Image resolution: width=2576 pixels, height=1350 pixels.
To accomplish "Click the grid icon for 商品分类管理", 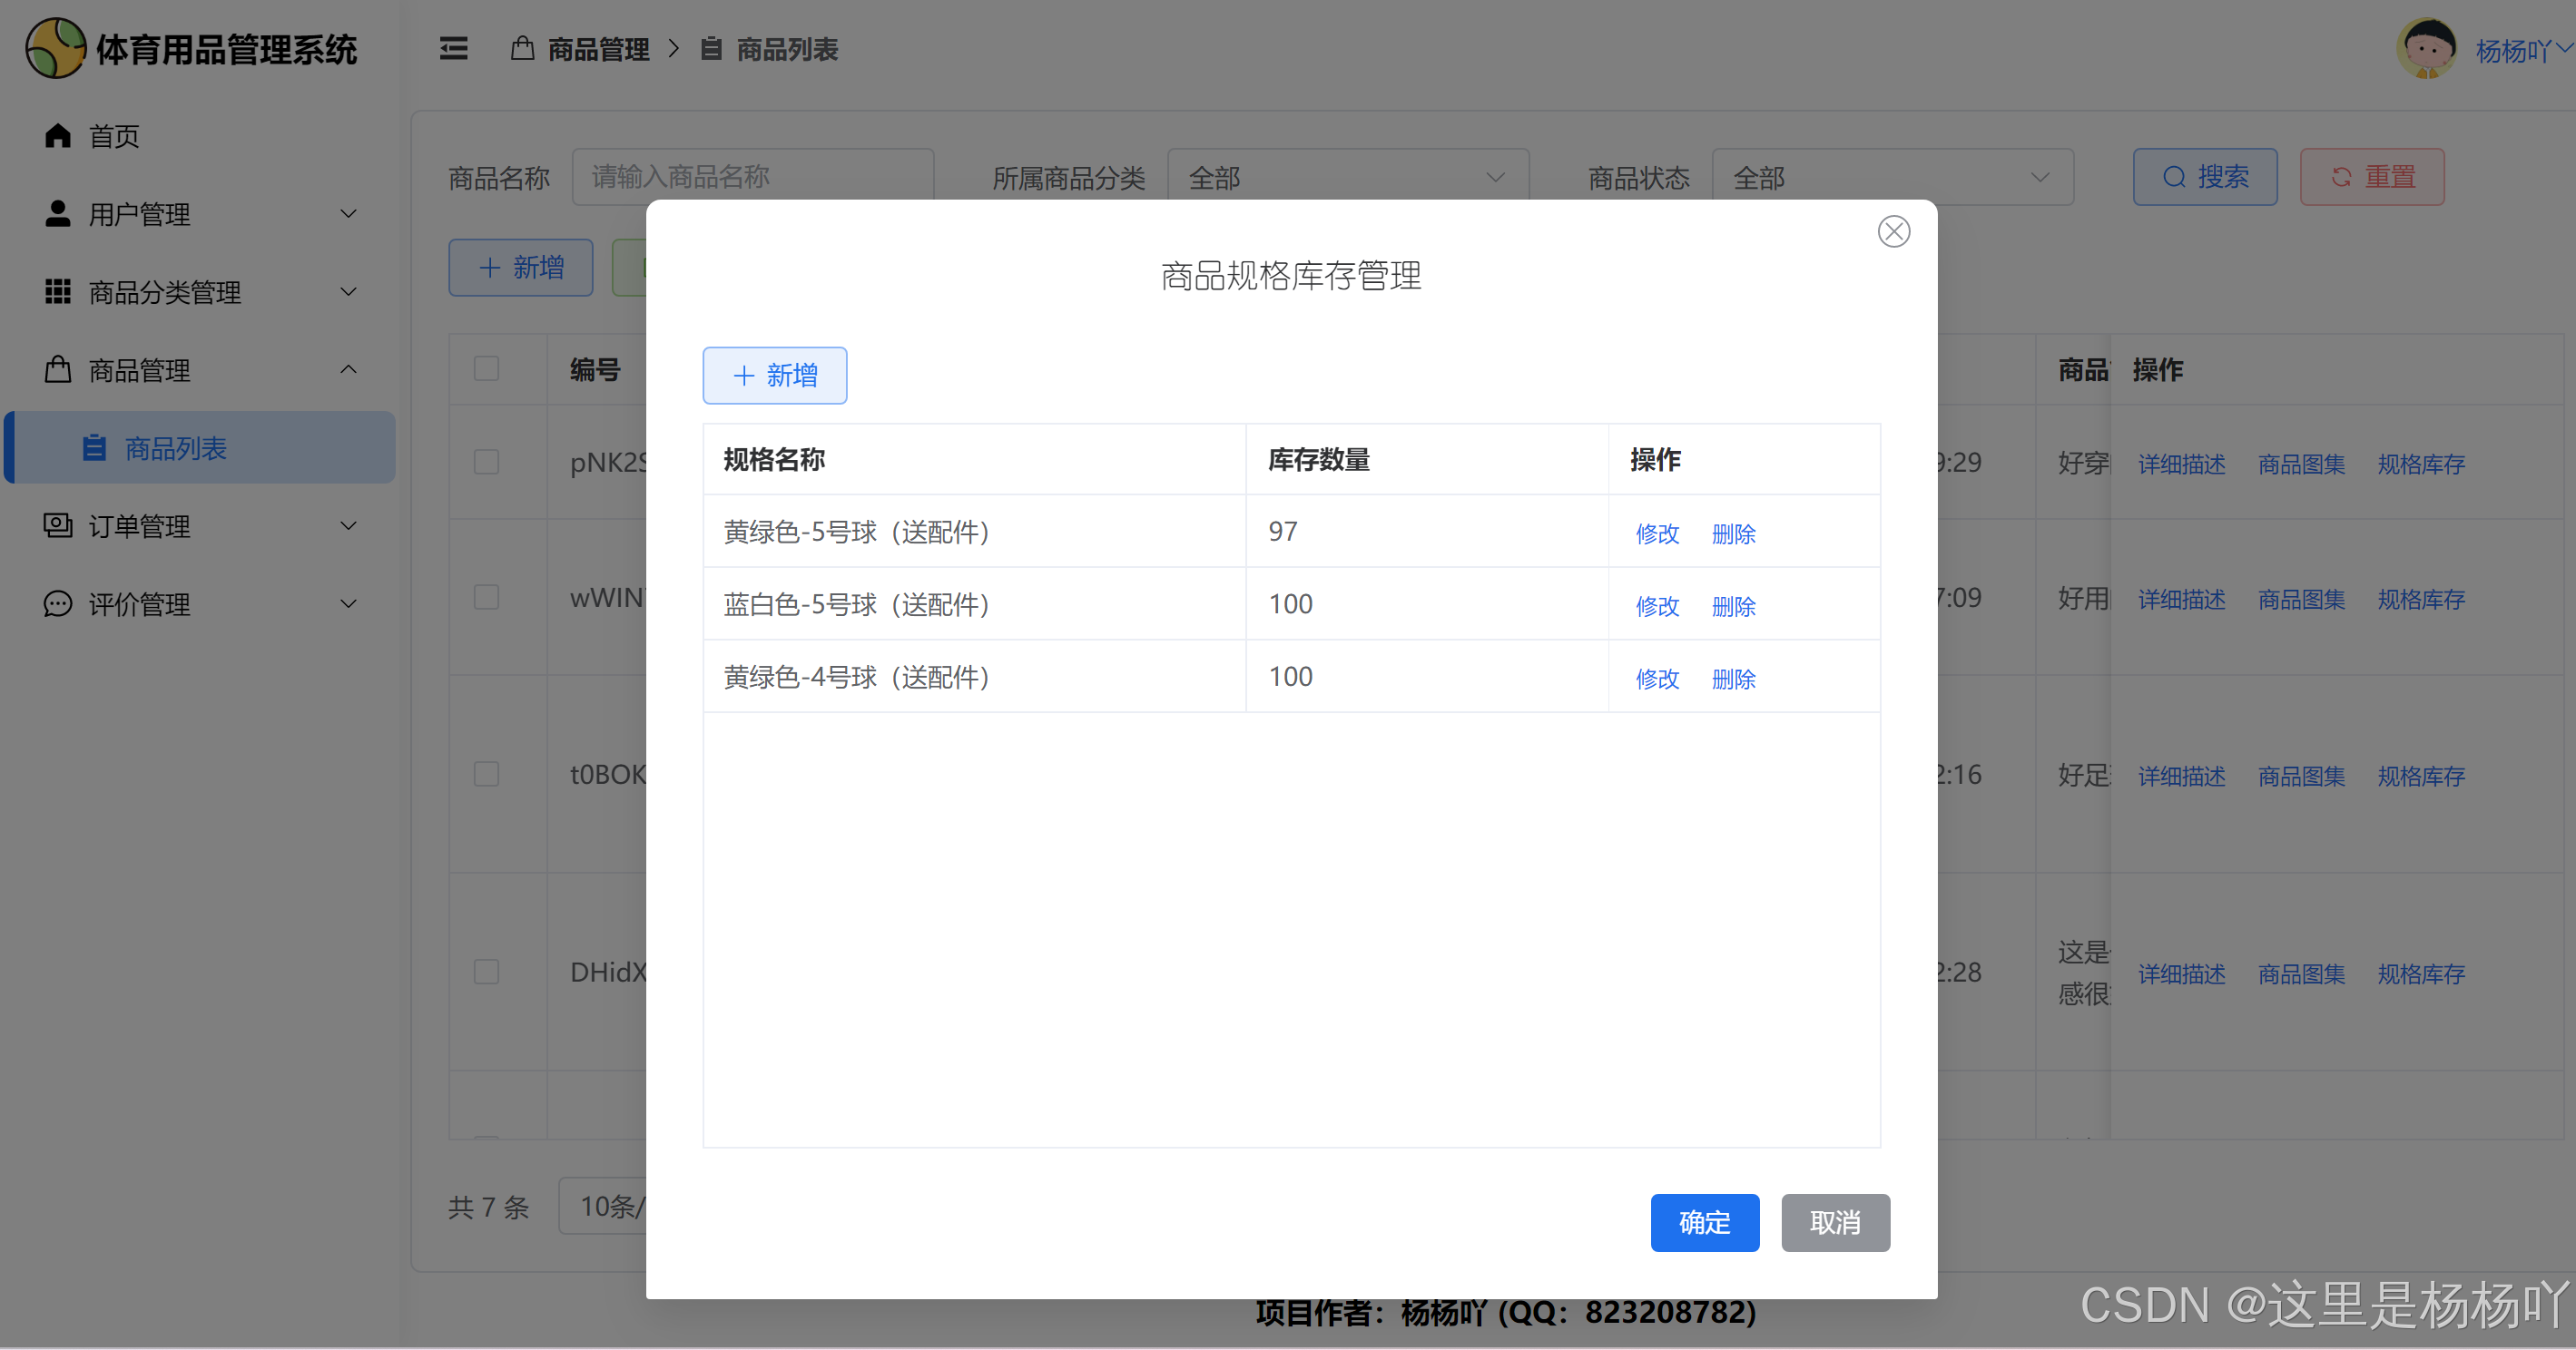I will tap(58, 291).
